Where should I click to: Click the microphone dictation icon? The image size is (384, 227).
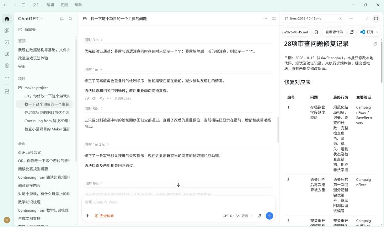260,216
